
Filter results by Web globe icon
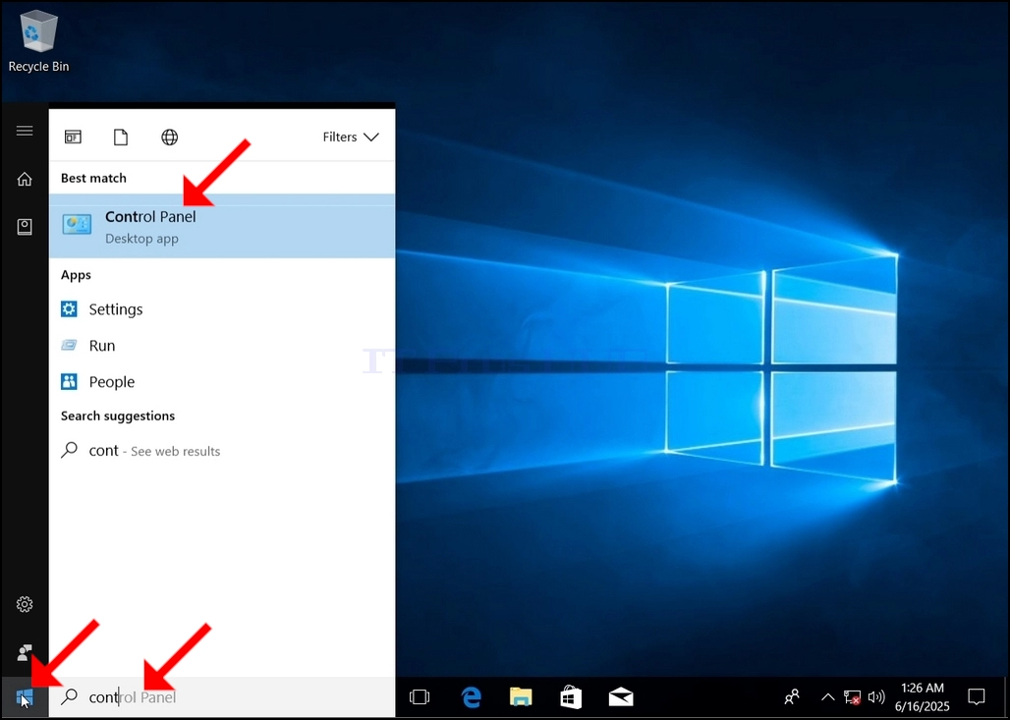169,137
